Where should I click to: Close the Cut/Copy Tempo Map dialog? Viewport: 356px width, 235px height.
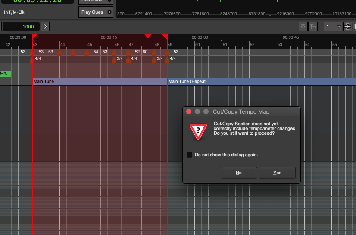[189, 111]
